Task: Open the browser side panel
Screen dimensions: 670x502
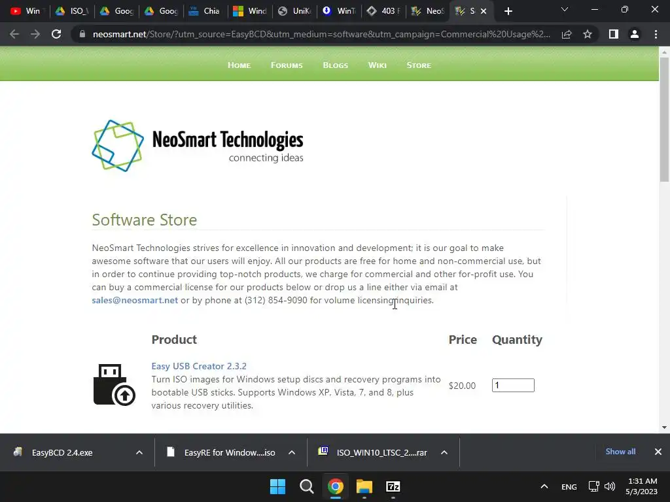Action: 614,34
